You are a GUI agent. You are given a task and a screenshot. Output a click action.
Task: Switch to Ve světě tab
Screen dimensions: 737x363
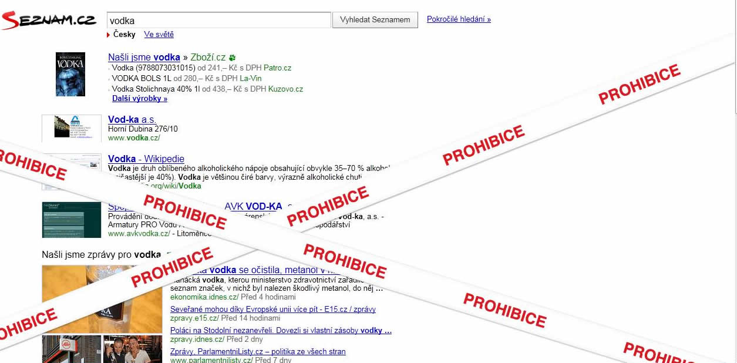pos(159,35)
